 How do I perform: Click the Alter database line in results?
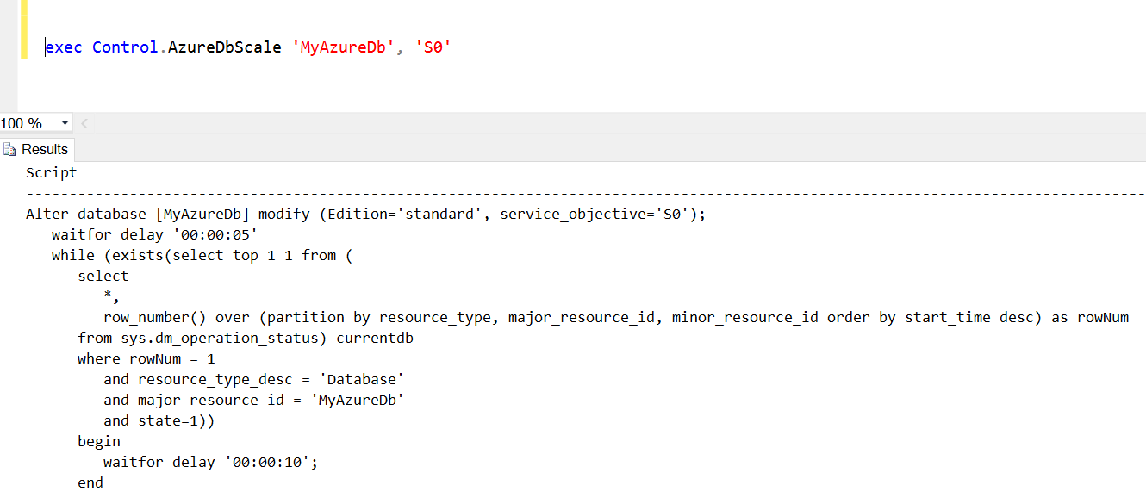click(x=366, y=214)
